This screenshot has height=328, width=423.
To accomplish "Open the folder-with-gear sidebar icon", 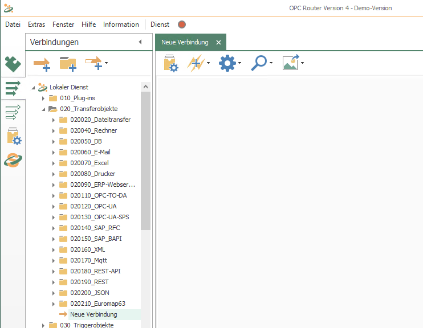I will 14,136.
